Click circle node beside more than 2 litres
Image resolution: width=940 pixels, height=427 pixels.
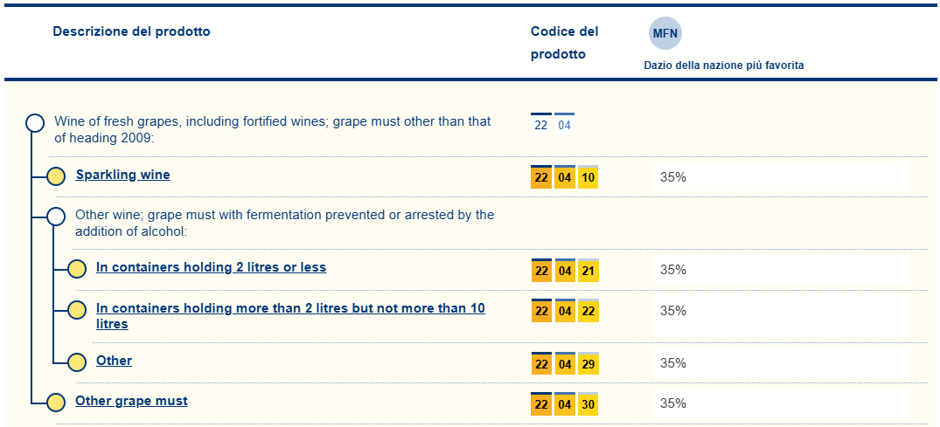[77, 310]
